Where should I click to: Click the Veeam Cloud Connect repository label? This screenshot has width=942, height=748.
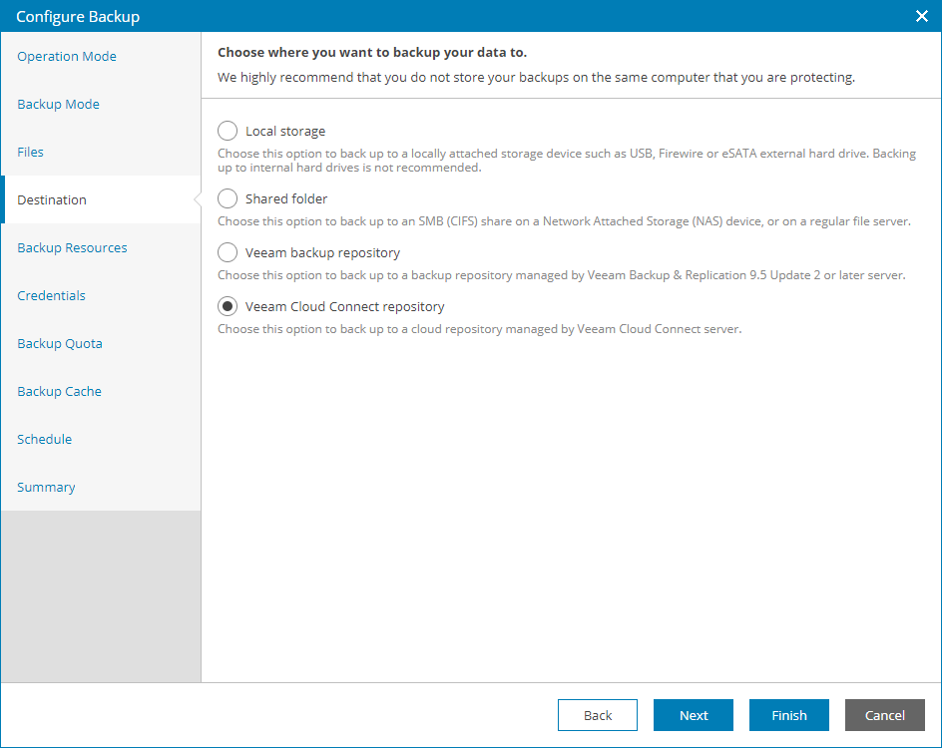click(344, 306)
